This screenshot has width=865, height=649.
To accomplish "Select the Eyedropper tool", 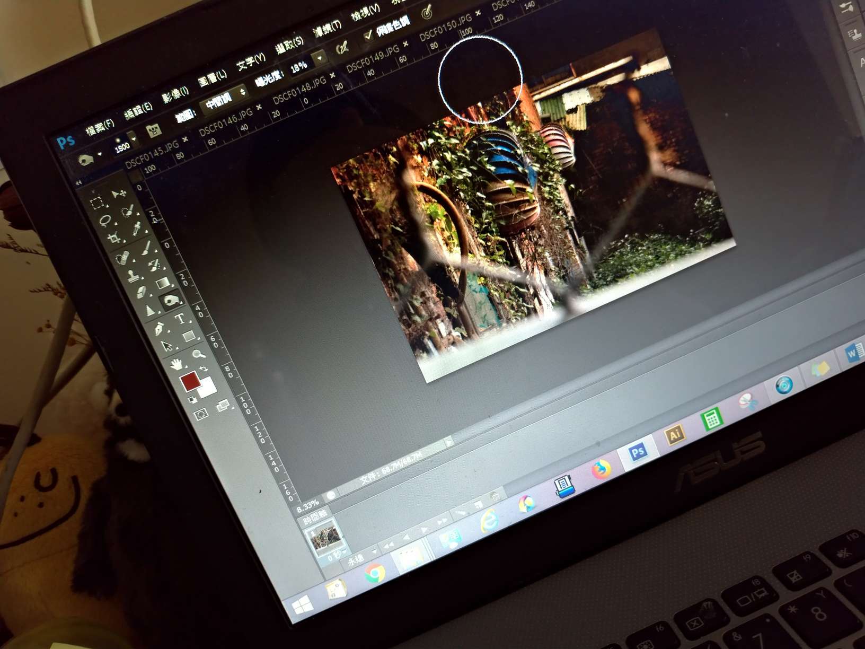I will 137,229.
